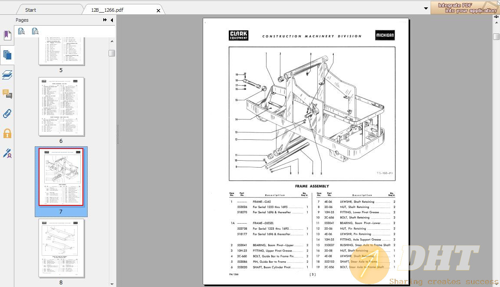Click the "FRAME—GAS" description text
Image resolution: width=500 pixels, height=287 pixels.
click(262, 202)
